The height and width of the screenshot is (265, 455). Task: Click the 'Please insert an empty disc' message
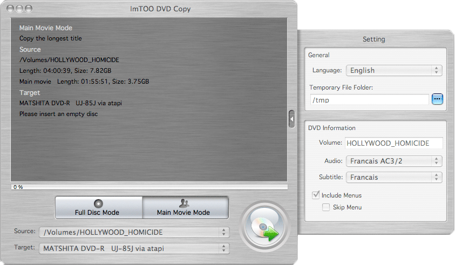point(59,114)
